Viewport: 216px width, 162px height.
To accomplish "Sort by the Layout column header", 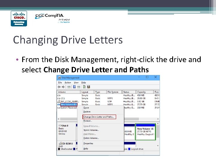I will (87, 92).
